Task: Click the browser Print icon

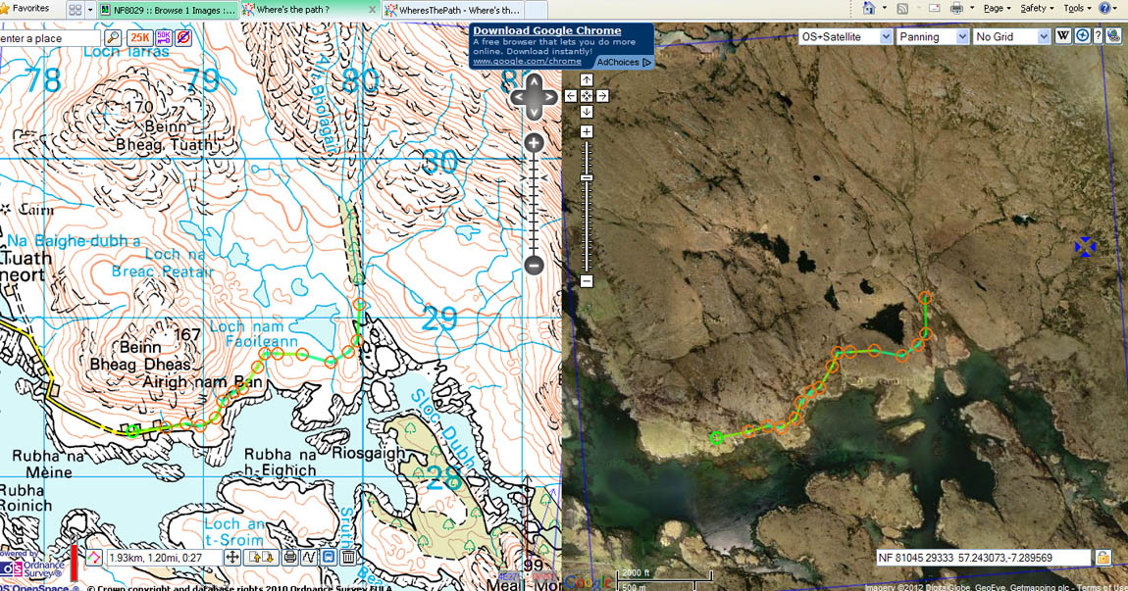Action: click(956, 8)
